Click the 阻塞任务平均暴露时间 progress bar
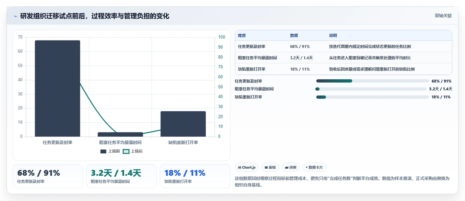 (x=371, y=89)
